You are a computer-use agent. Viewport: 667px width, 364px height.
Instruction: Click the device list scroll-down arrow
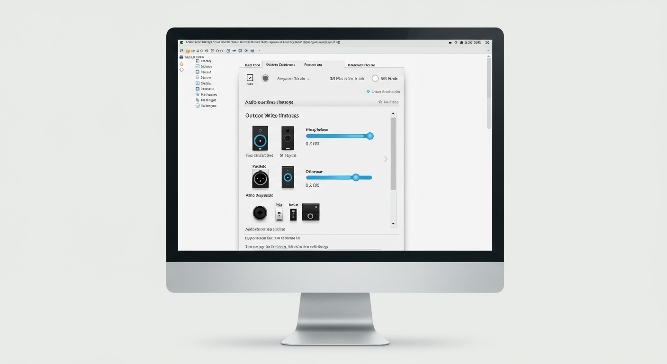point(393,223)
